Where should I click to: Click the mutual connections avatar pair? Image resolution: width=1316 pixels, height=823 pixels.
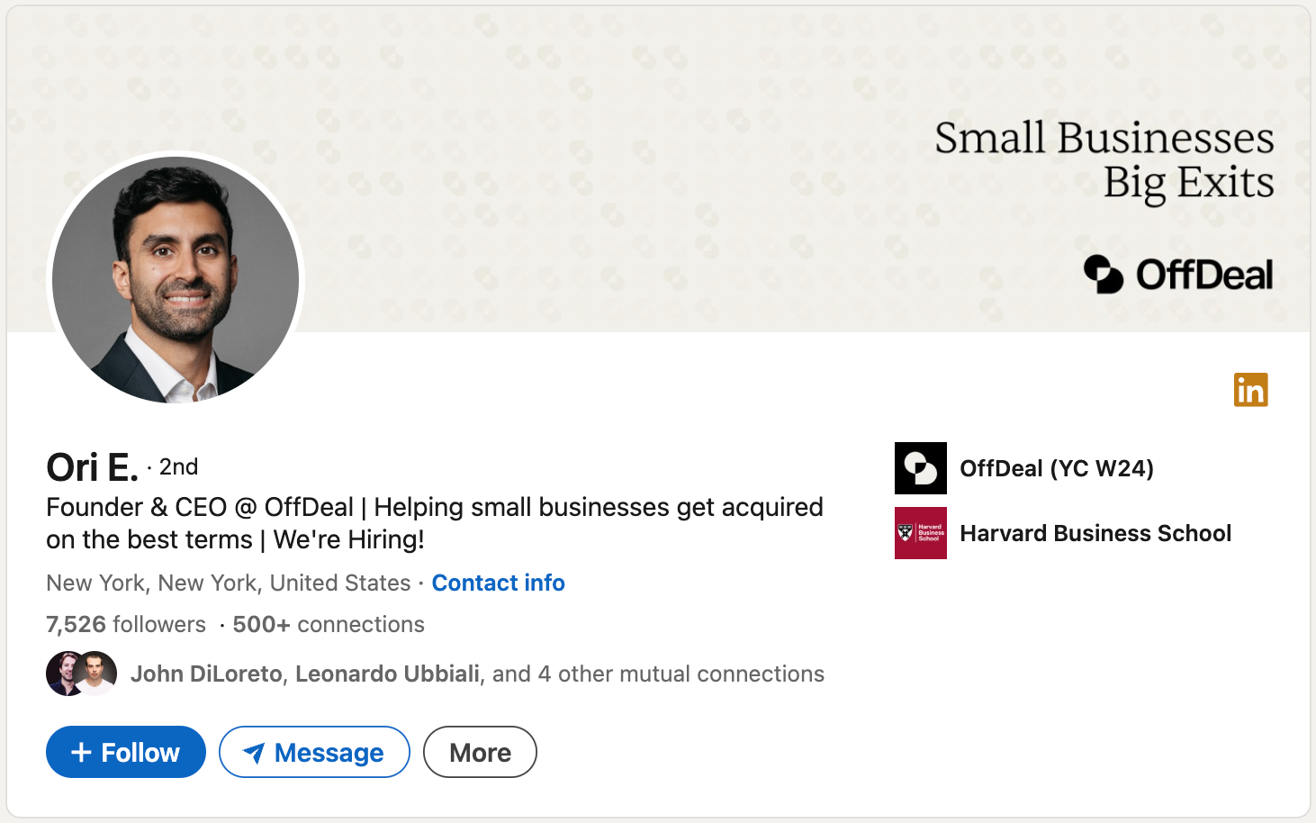81,673
